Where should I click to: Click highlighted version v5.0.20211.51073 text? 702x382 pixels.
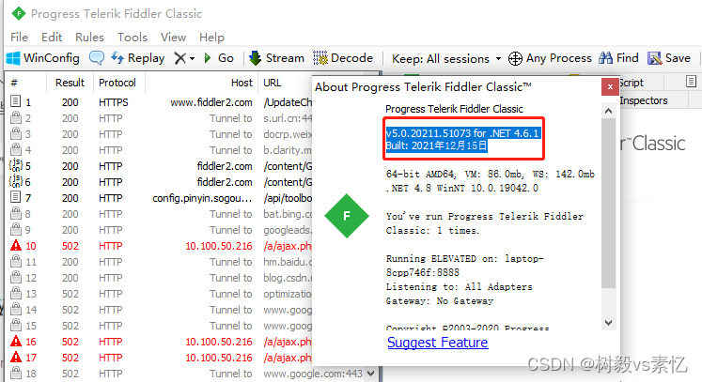463,133
